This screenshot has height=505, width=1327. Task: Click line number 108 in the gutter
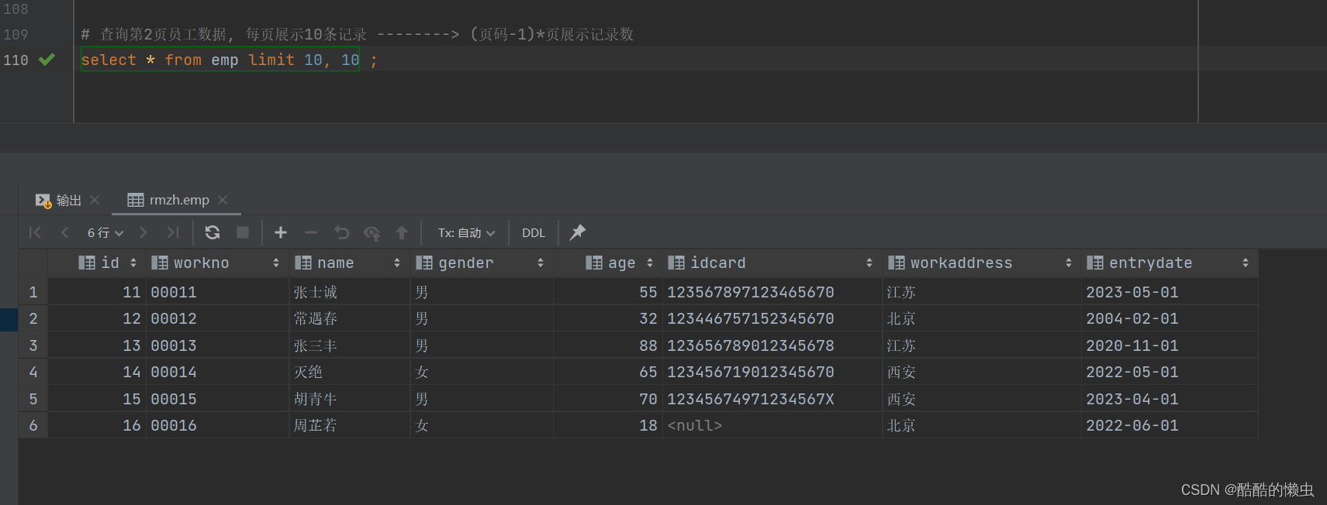16,9
